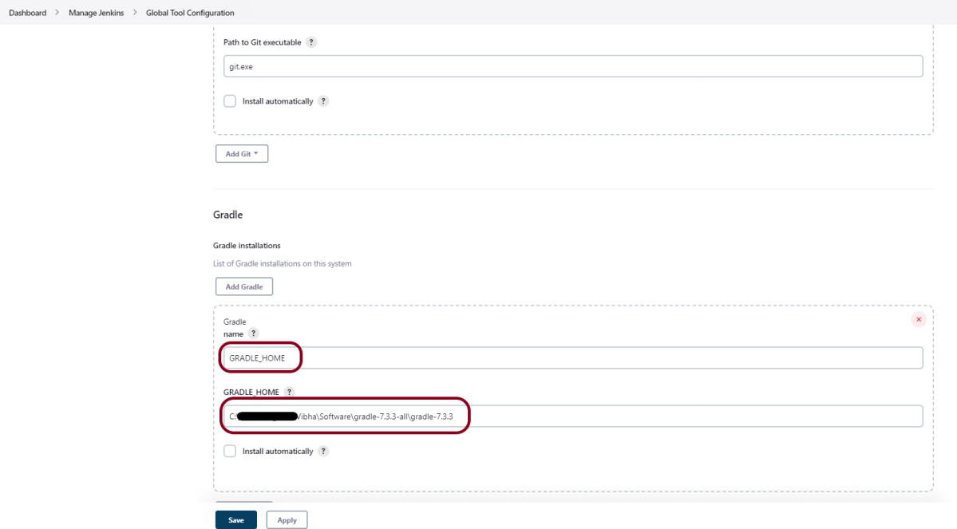Open help for Path to Git executable

coord(311,42)
